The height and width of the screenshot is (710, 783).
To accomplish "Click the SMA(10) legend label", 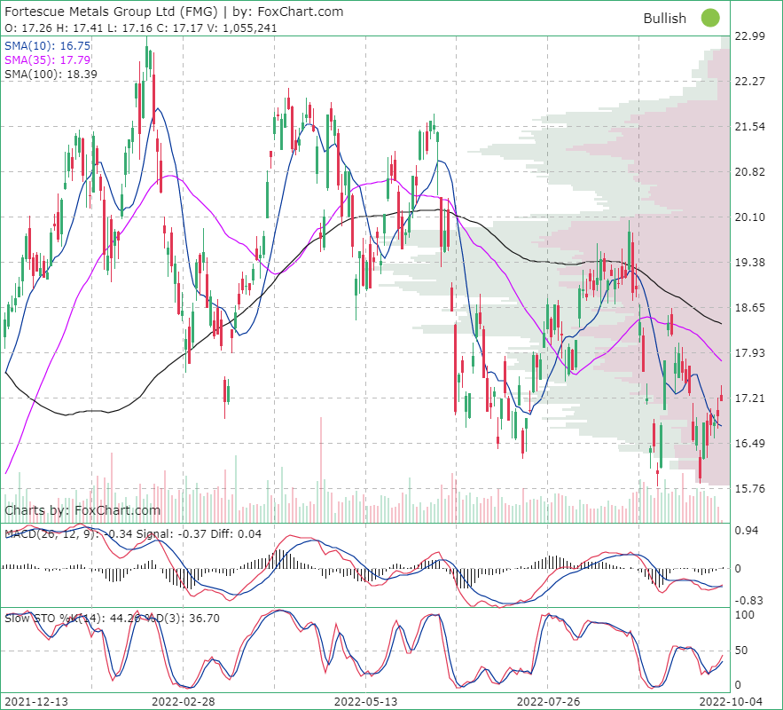I will [43, 45].
